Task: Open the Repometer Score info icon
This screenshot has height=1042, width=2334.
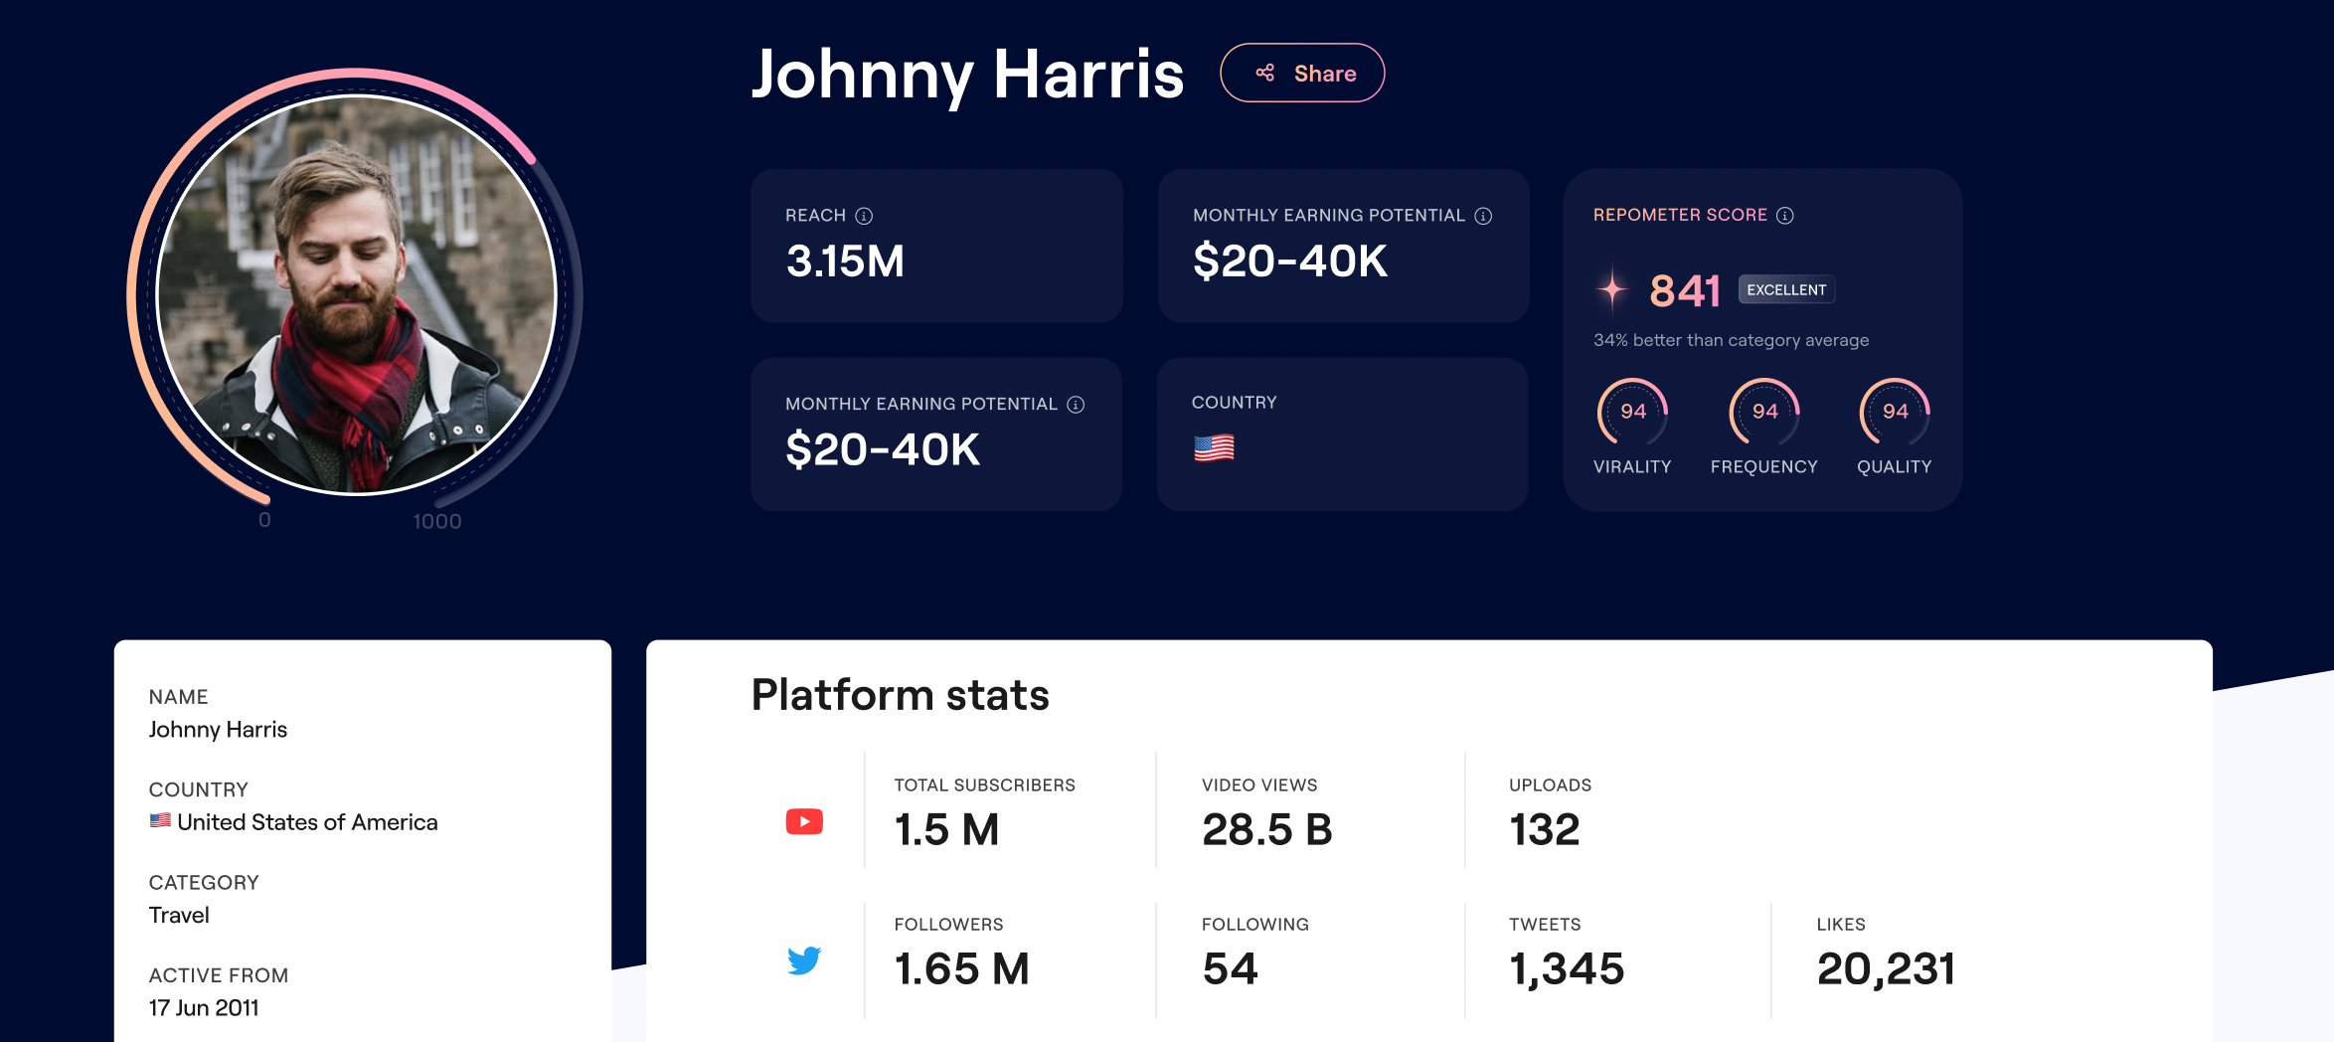Action: click(1785, 216)
